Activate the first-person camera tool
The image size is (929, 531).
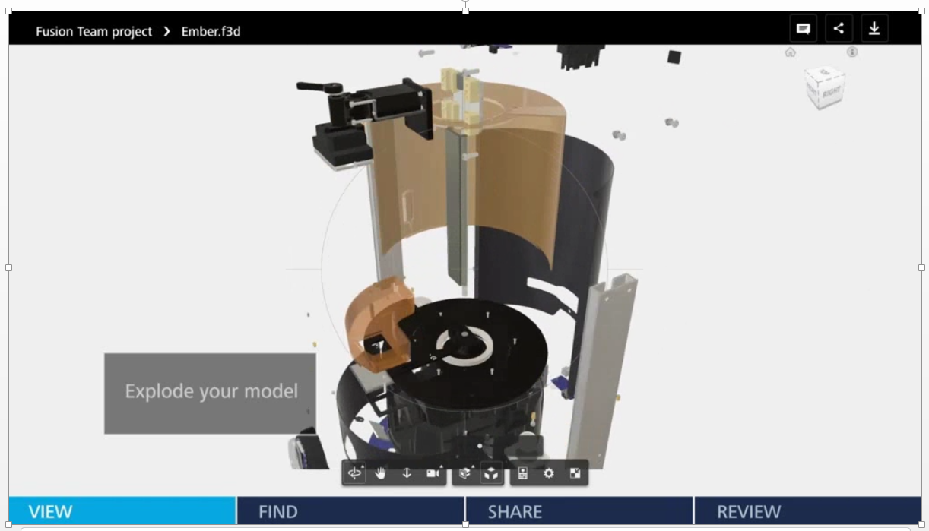coord(432,473)
